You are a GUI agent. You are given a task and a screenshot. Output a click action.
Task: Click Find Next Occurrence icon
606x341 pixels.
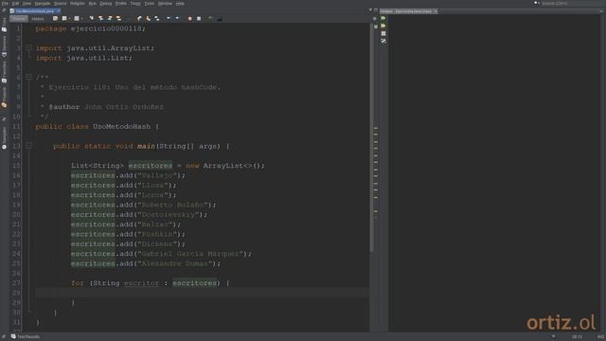pyautogui.click(x=110, y=19)
